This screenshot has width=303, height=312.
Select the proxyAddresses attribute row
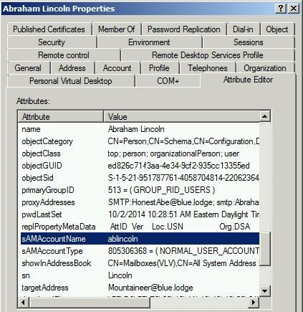coord(140,202)
